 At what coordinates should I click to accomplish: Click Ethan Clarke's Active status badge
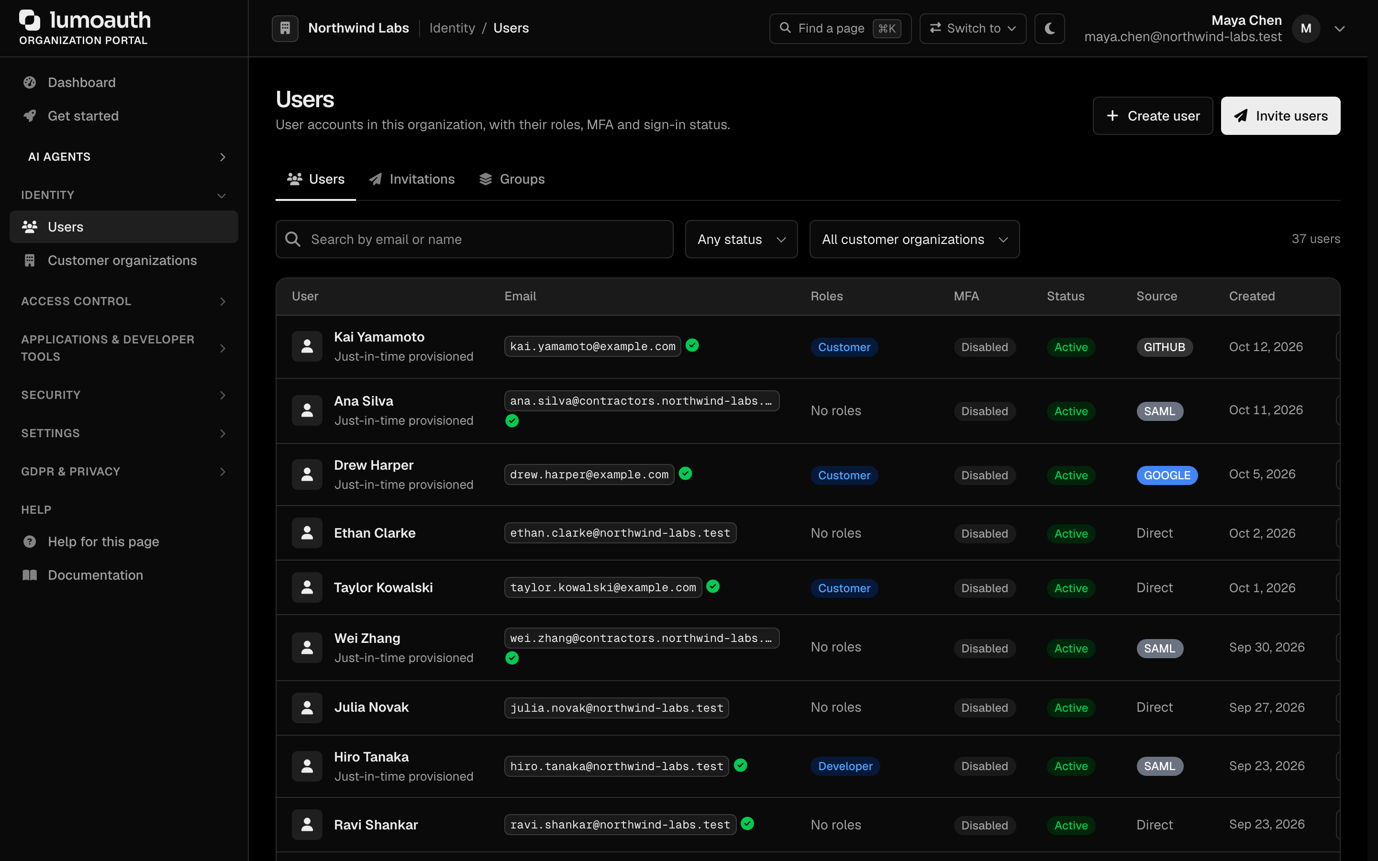point(1070,533)
